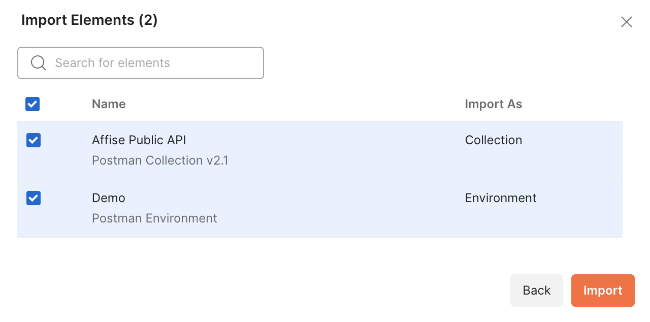Click the Import As column header
Image resolution: width=650 pixels, height=322 pixels.
(493, 104)
